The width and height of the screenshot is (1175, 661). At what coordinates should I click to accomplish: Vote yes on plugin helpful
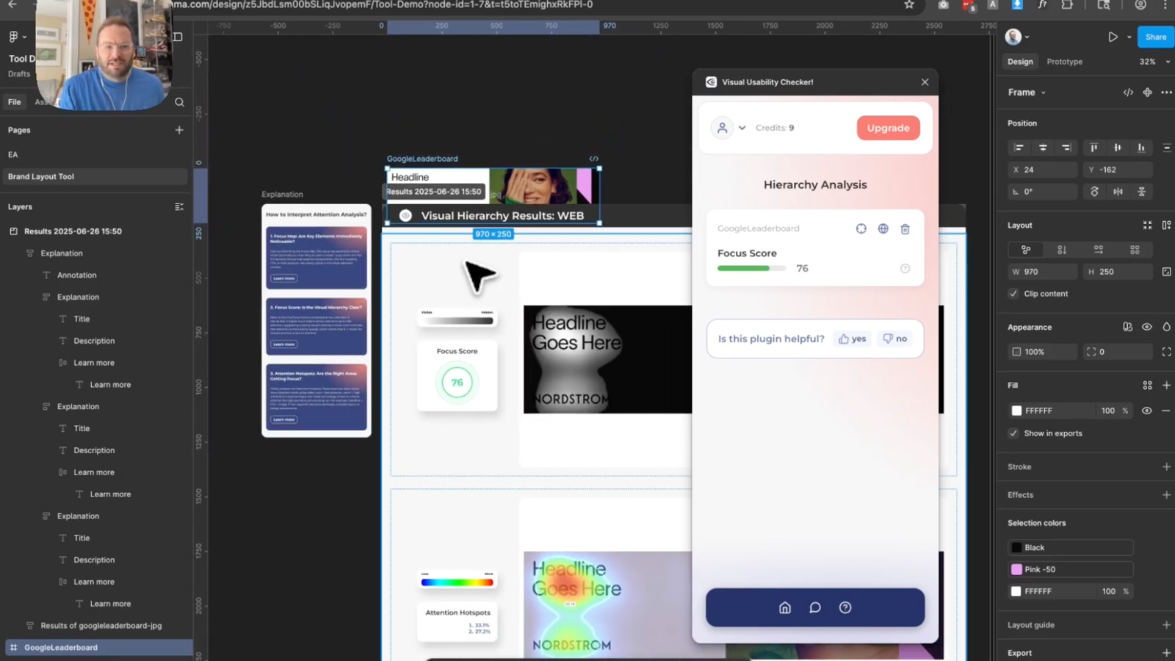(x=853, y=339)
